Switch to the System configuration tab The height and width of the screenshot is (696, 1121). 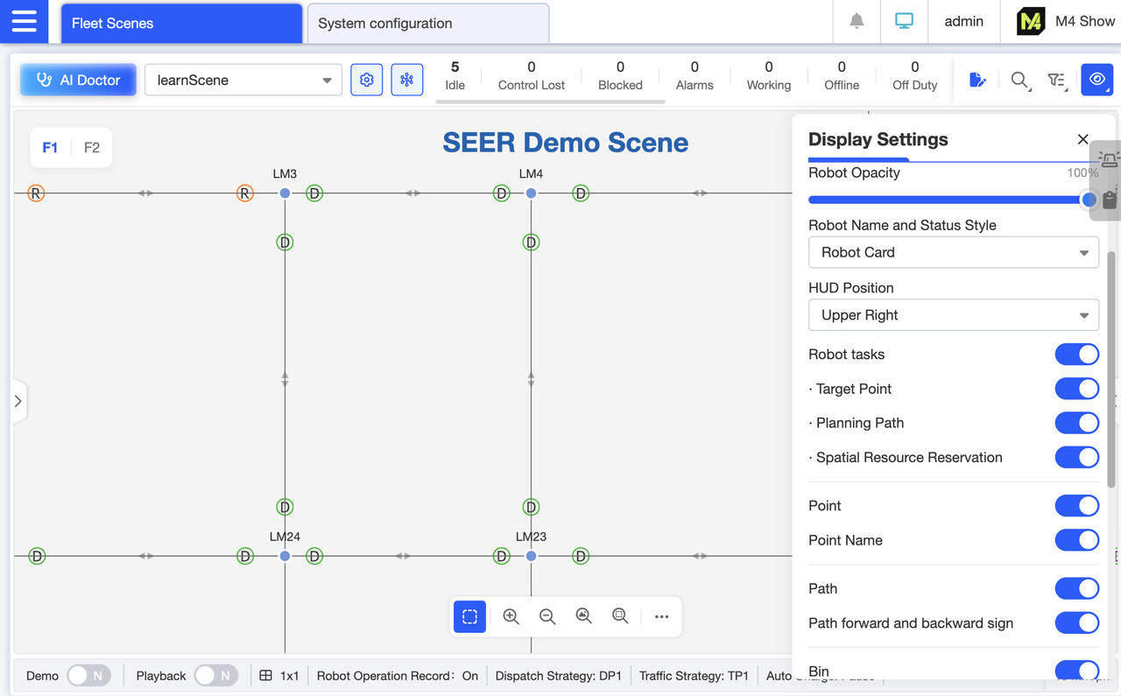428,24
